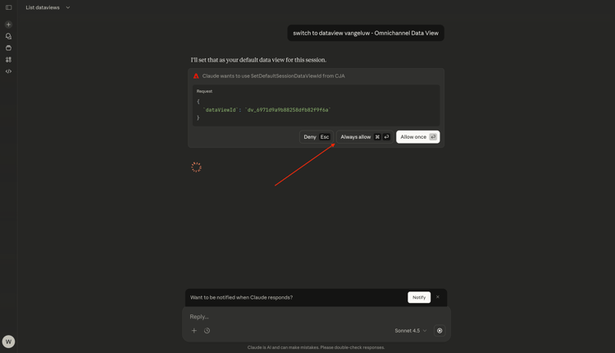615x353 pixels.
Task: Click the CJA tool request header text
Action: tap(274, 76)
